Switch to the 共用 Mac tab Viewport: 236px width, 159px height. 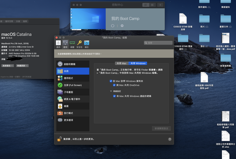(x=122, y=63)
